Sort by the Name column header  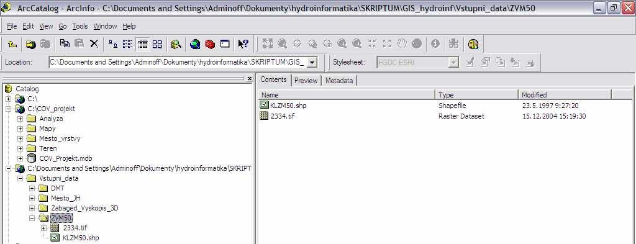[x=347, y=95]
